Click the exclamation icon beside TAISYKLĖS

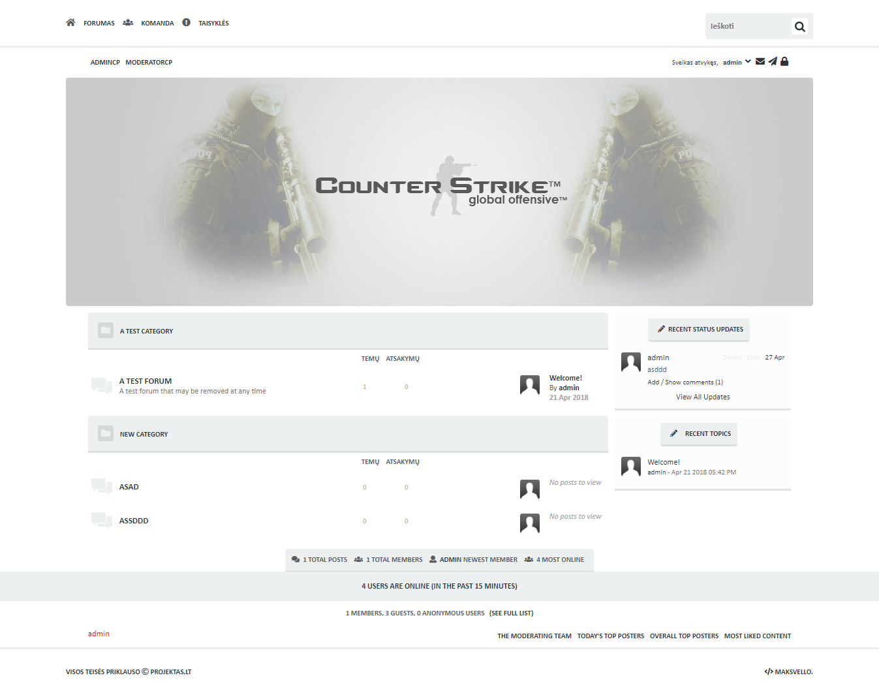pos(186,23)
